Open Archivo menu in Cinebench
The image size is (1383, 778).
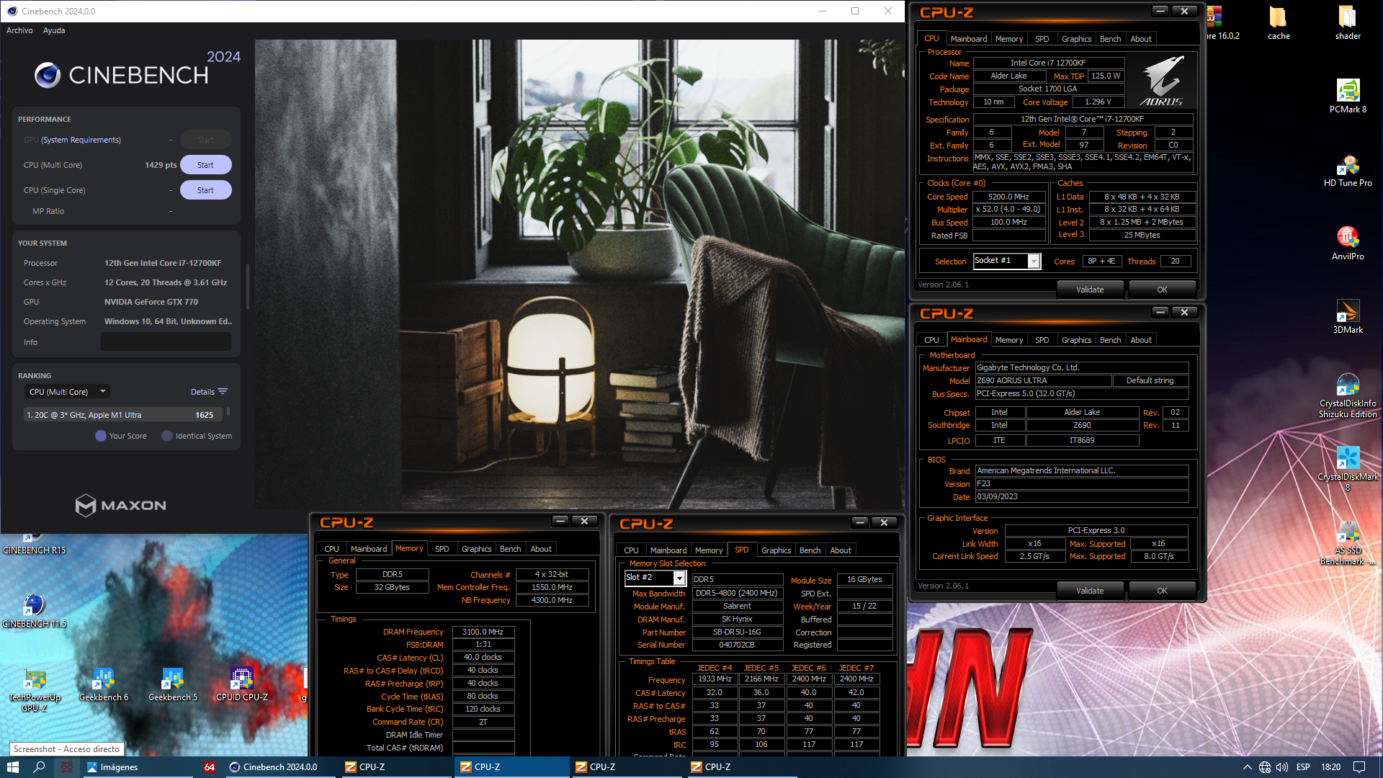click(19, 30)
